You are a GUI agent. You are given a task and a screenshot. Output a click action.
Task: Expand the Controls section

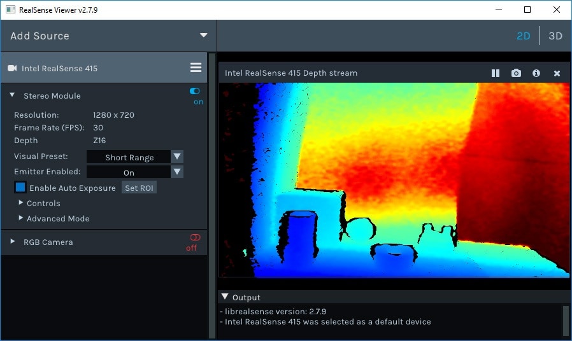[21, 204]
